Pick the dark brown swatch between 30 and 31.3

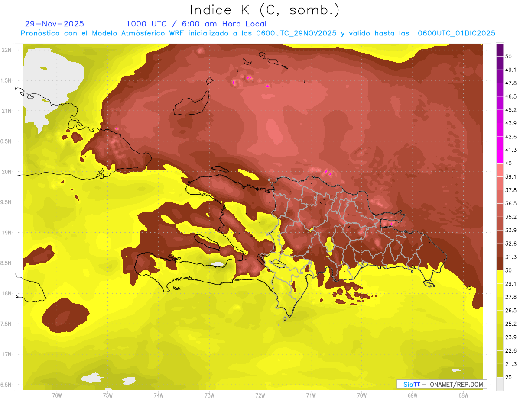500,264
